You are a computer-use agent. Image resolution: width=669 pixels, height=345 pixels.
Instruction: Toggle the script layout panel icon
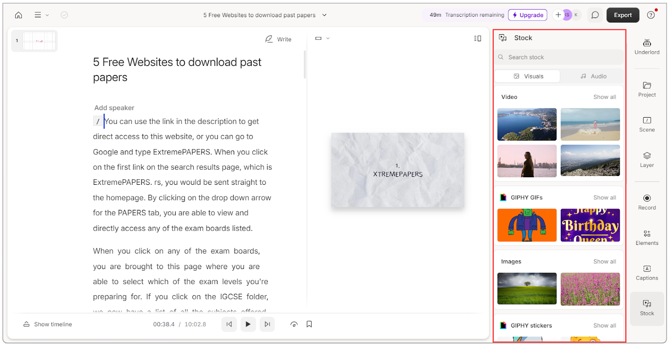pyautogui.click(x=477, y=38)
